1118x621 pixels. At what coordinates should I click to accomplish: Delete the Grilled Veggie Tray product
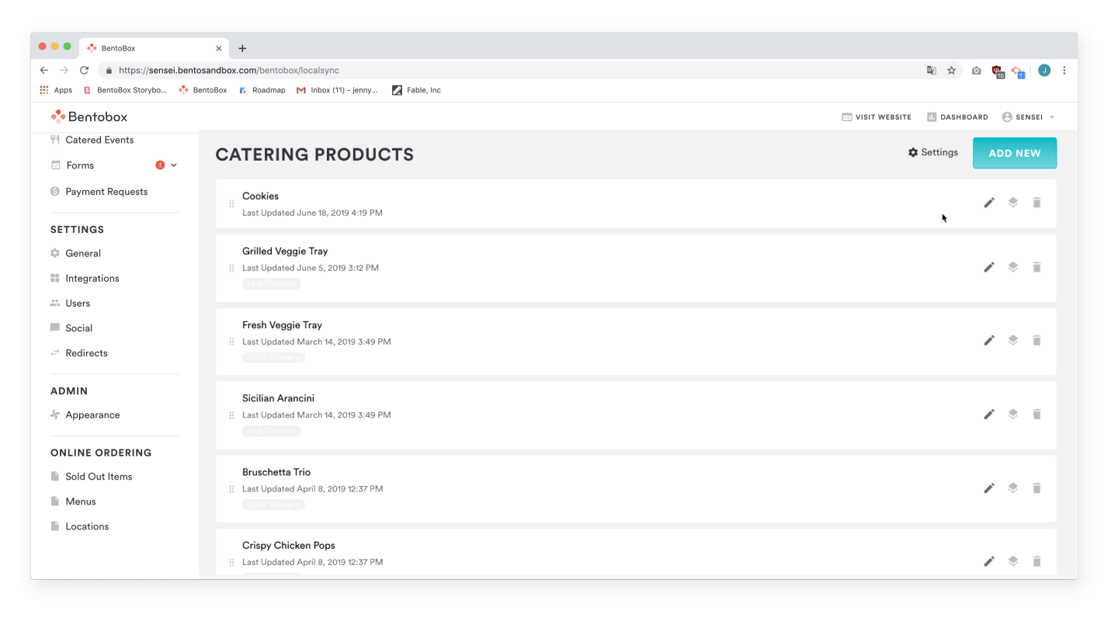pyautogui.click(x=1036, y=267)
